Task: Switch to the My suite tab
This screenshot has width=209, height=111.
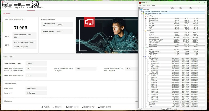Action: coord(19,7)
